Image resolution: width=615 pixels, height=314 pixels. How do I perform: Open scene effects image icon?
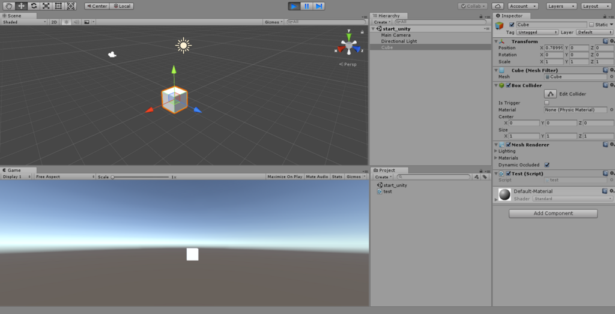point(86,22)
